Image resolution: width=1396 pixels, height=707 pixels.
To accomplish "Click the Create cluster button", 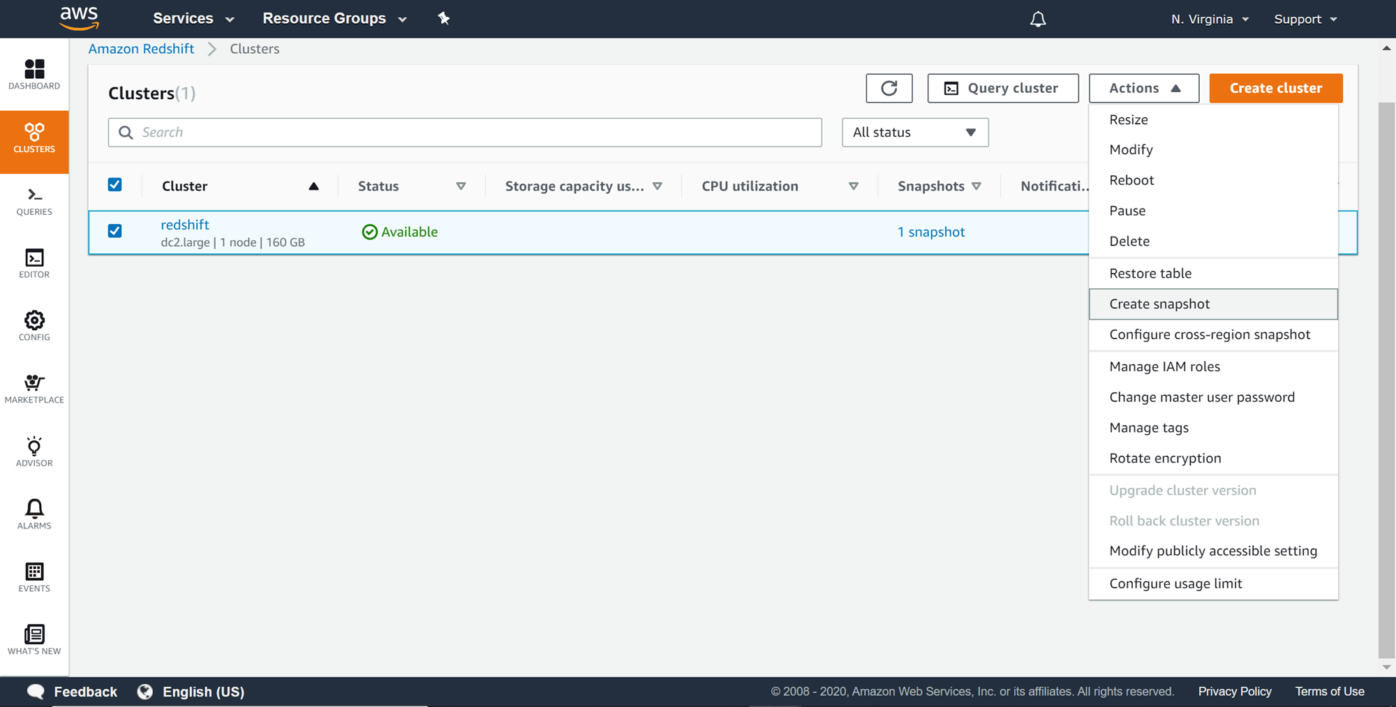I will pos(1275,88).
